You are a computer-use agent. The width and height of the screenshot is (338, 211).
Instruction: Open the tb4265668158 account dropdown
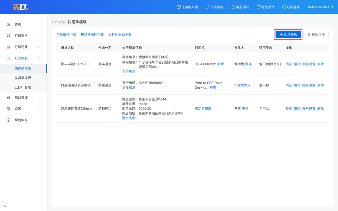click(x=320, y=7)
